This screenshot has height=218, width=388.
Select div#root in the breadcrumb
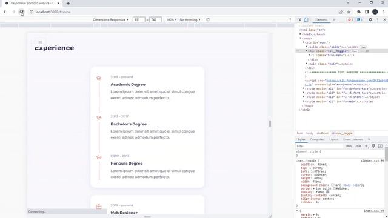(323, 133)
